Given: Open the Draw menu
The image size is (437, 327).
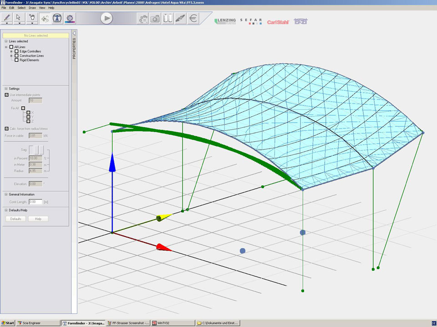Looking at the screenshot, I should coord(32,8).
